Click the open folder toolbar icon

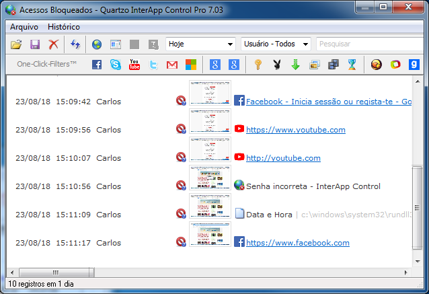(x=17, y=44)
